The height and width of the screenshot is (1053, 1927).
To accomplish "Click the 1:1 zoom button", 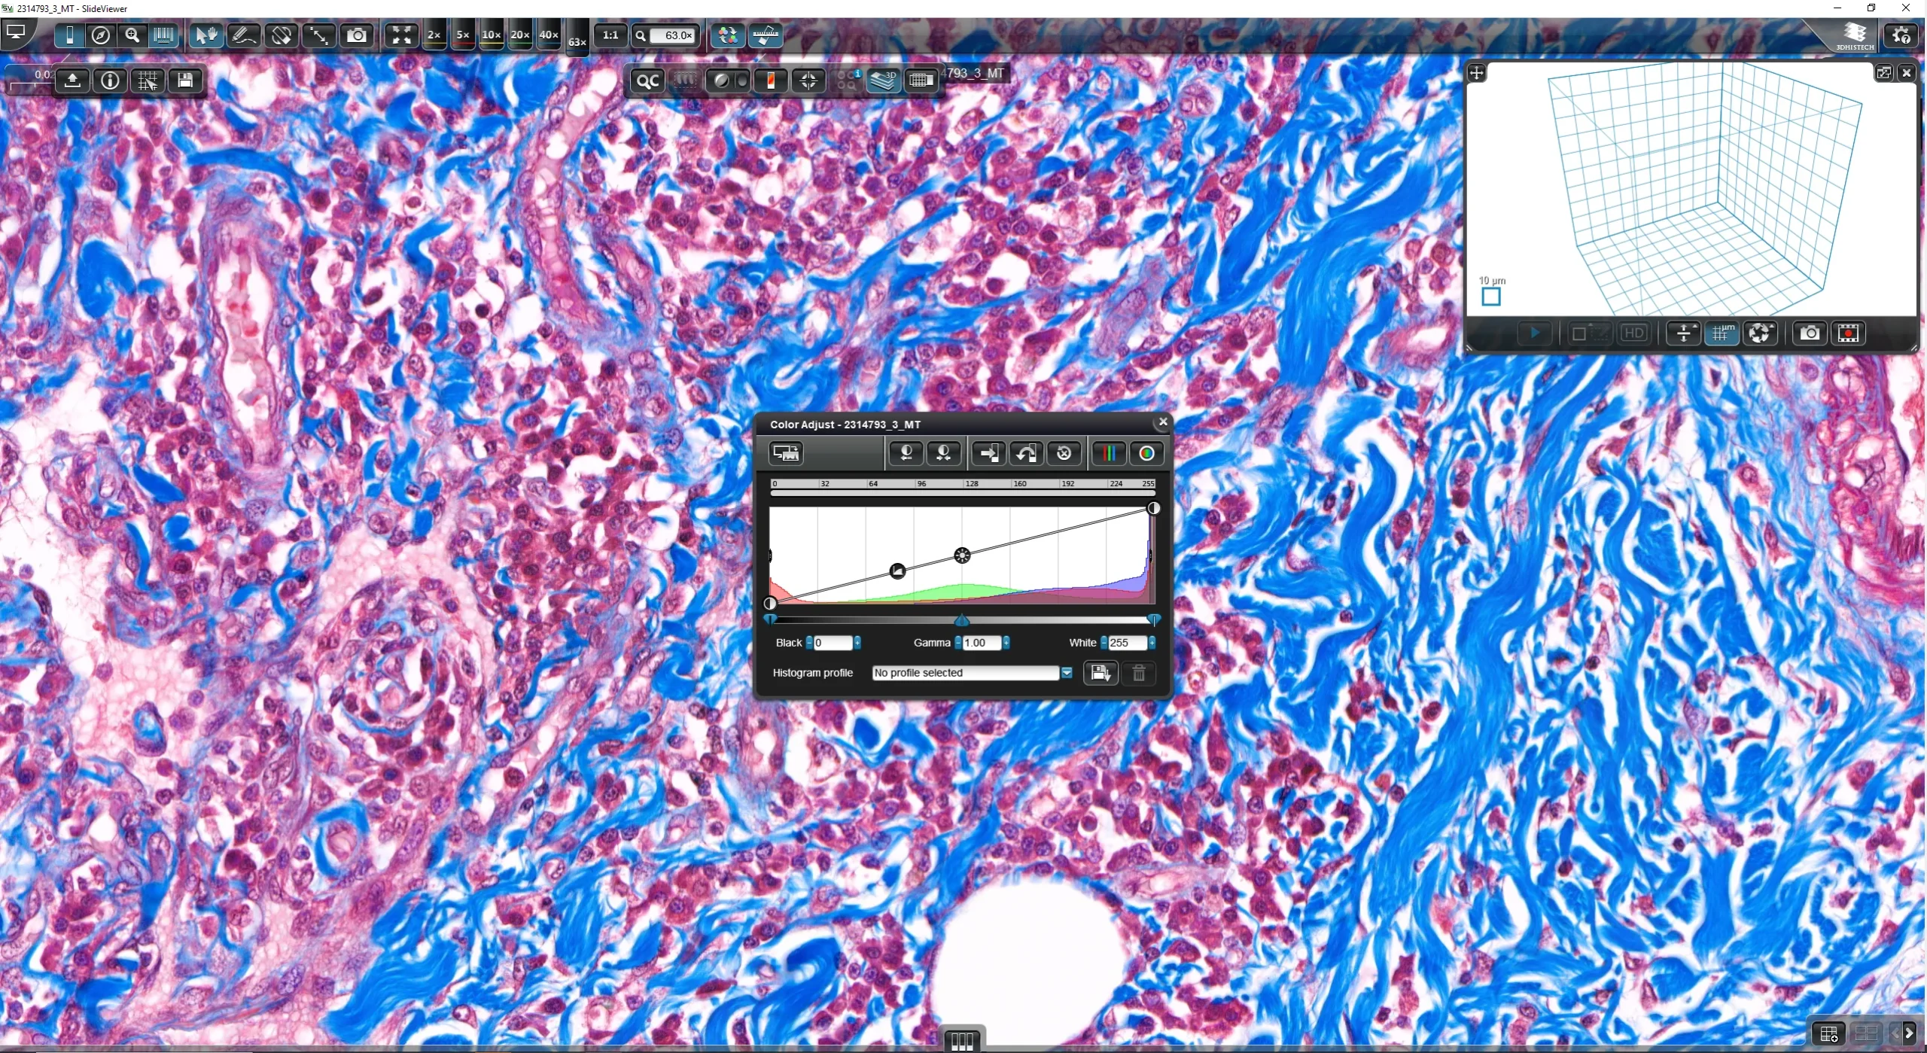I will tap(610, 35).
